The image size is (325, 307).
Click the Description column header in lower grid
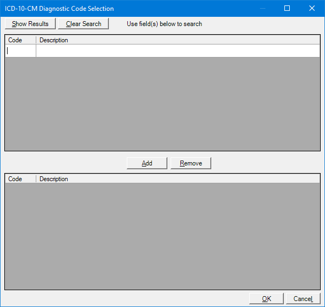(x=178, y=179)
